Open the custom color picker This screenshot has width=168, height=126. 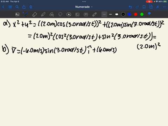[148, 14]
